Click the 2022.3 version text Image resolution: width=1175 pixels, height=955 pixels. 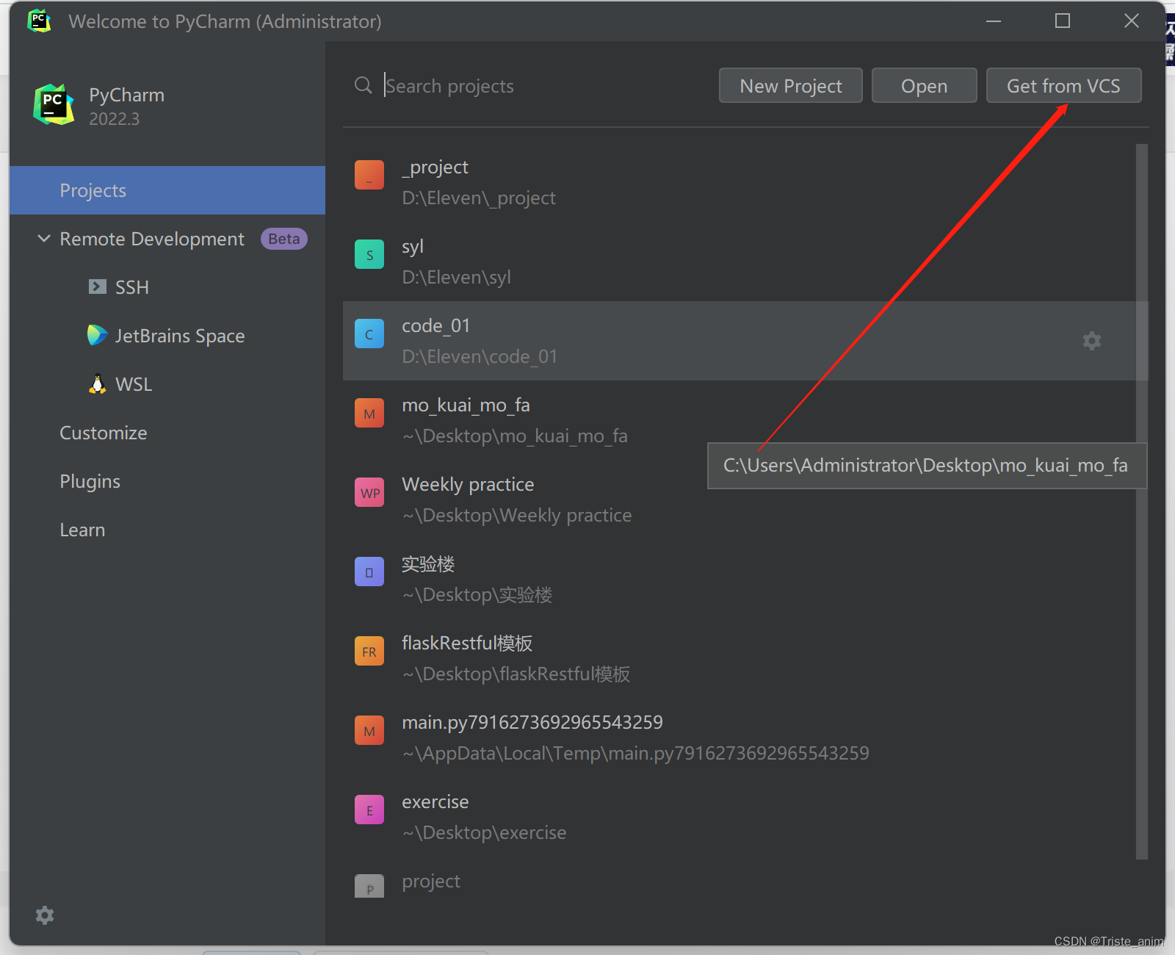pos(115,119)
